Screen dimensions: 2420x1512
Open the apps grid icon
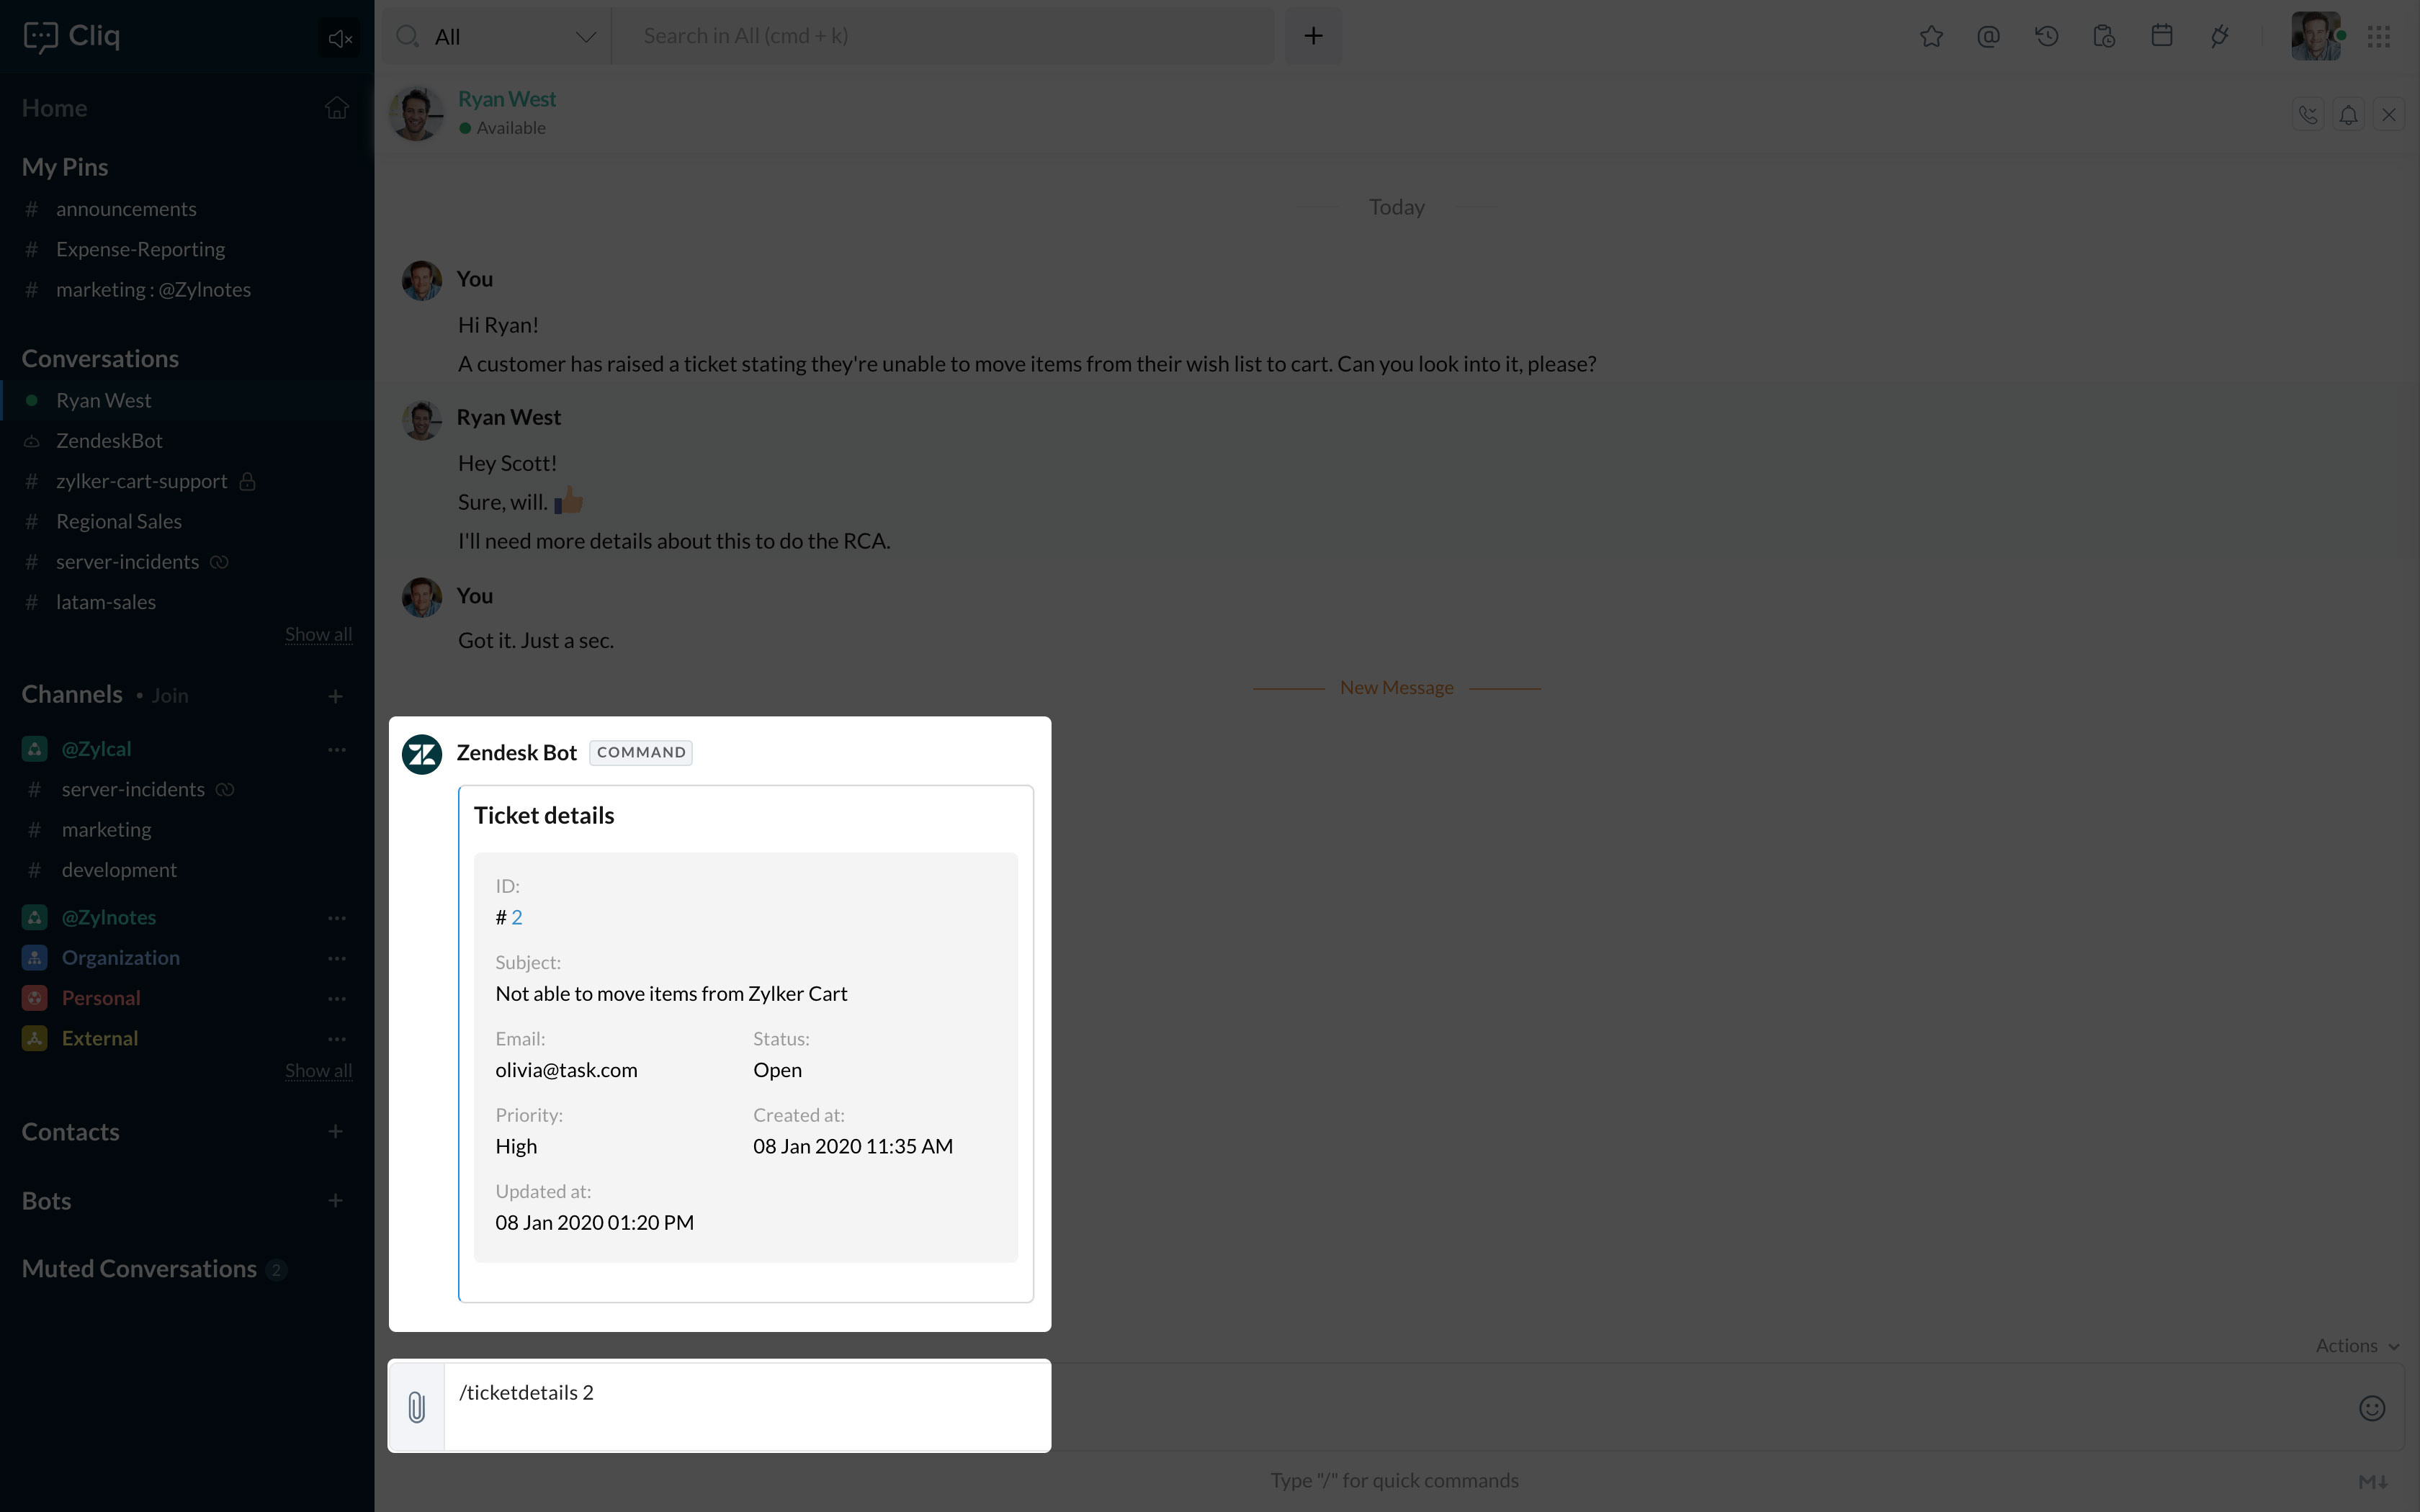point(2378,37)
